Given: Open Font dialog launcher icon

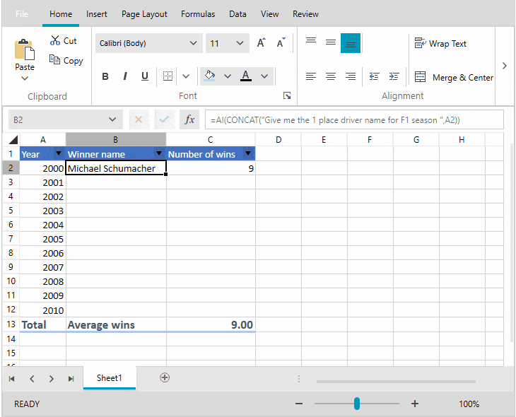Looking at the screenshot, I should click(287, 96).
